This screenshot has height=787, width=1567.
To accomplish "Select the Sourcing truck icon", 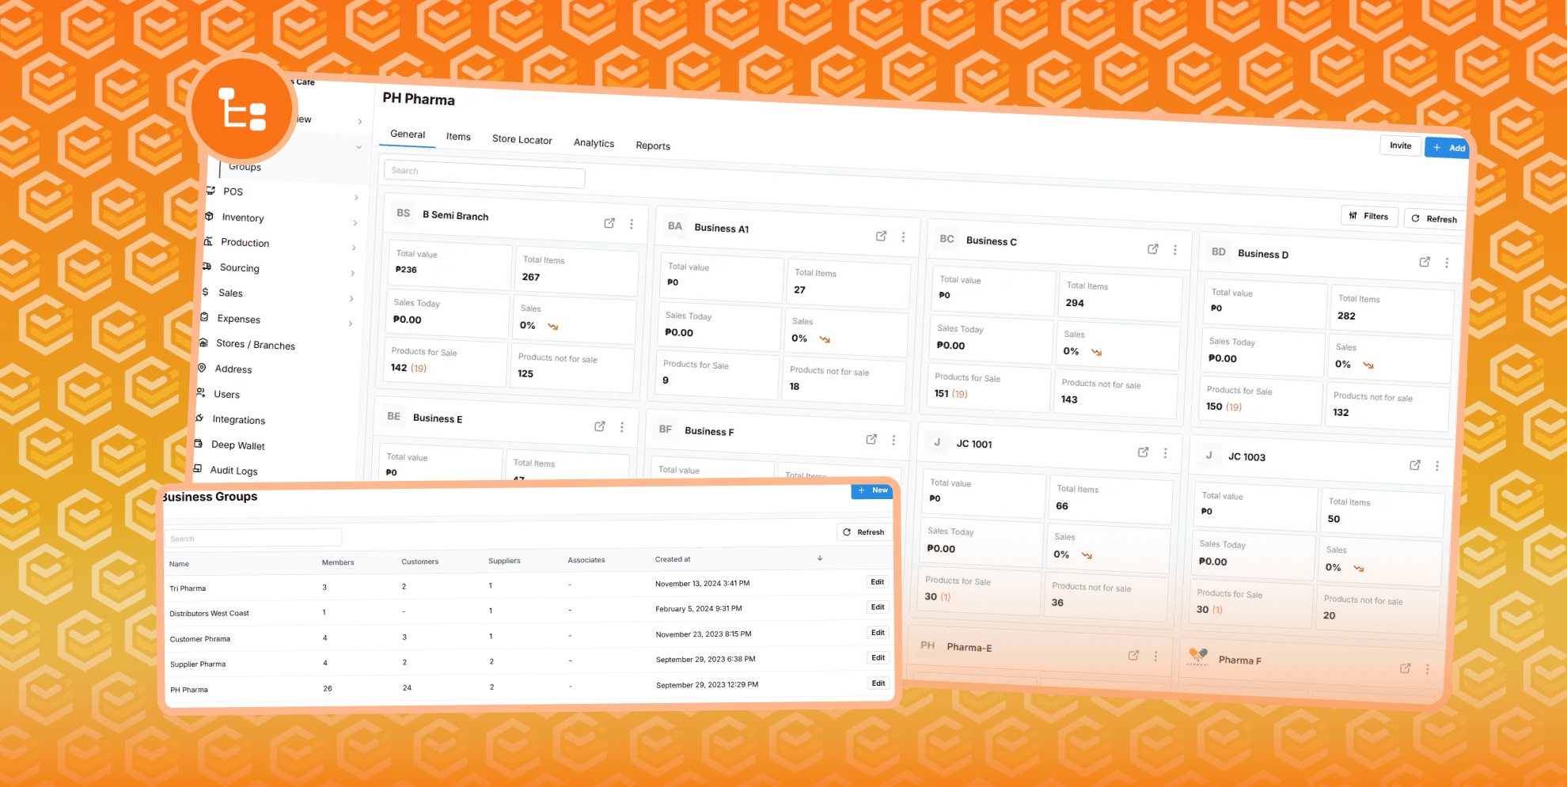I will tap(207, 268).
